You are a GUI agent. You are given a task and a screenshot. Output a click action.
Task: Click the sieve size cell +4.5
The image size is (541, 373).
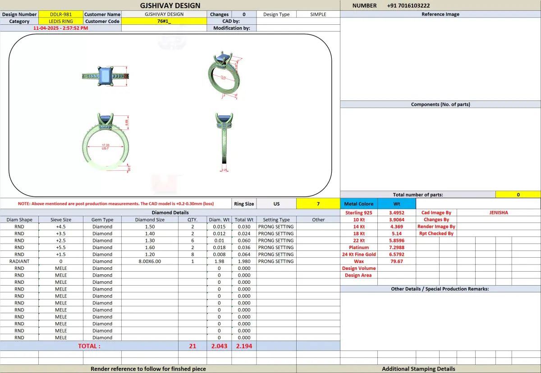point(61,227)
